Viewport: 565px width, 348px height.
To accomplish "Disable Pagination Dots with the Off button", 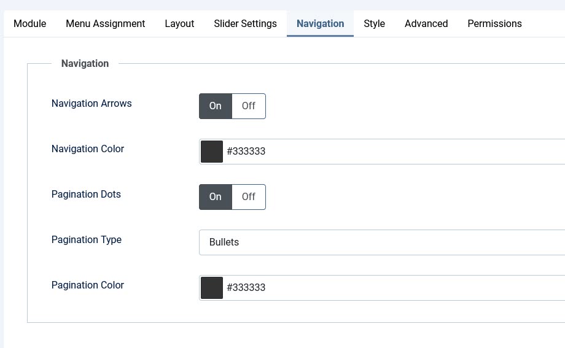I will (x=248, y=197).
